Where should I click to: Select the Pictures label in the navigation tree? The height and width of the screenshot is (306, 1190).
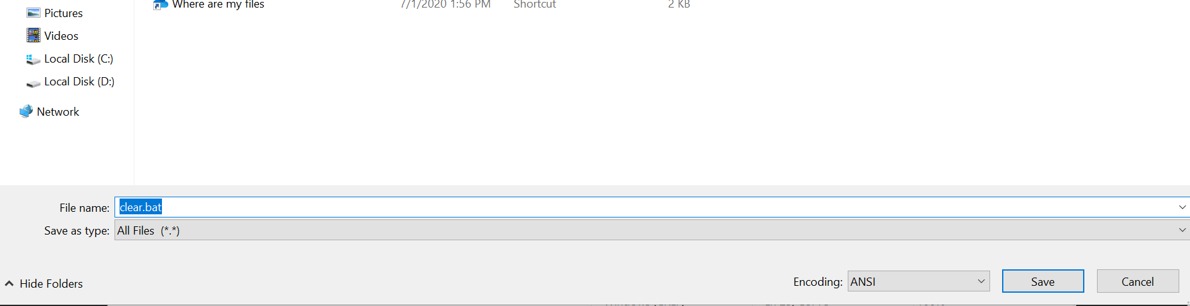[63, 13]
